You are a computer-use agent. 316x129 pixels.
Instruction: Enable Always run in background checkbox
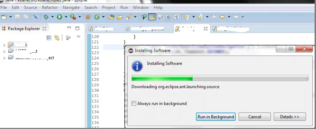[134, 104]
